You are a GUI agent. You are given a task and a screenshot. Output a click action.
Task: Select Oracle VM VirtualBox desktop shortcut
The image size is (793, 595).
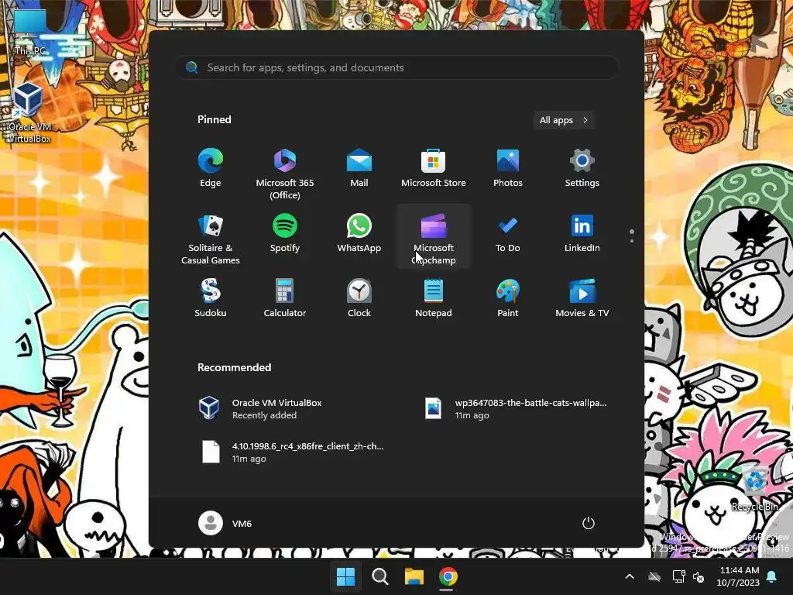point(29,112)
